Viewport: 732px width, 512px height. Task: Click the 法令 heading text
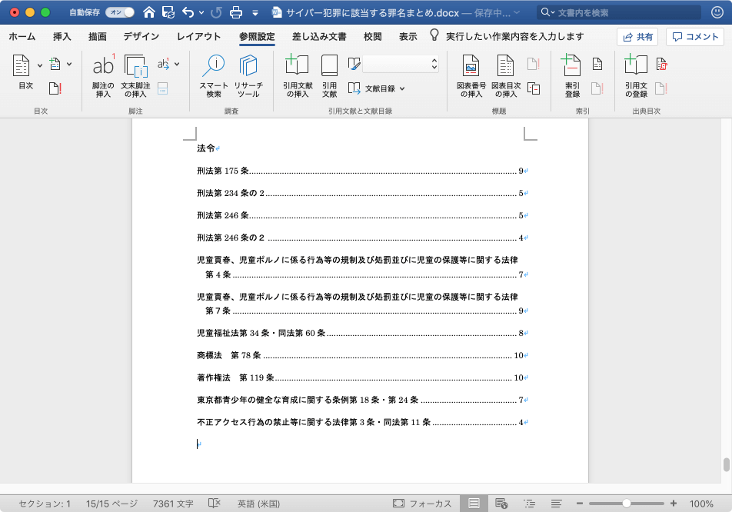pos(206,148)
